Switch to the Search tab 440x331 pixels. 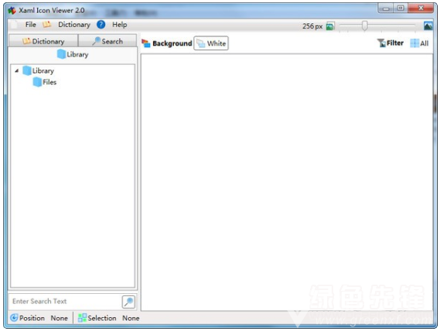[107, 41]
